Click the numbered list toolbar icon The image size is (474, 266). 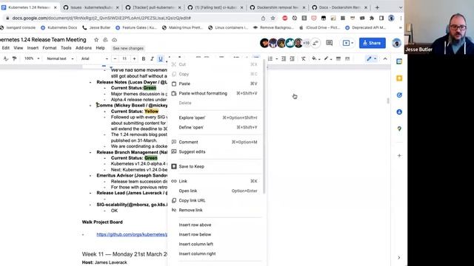[x=270, y=59]
